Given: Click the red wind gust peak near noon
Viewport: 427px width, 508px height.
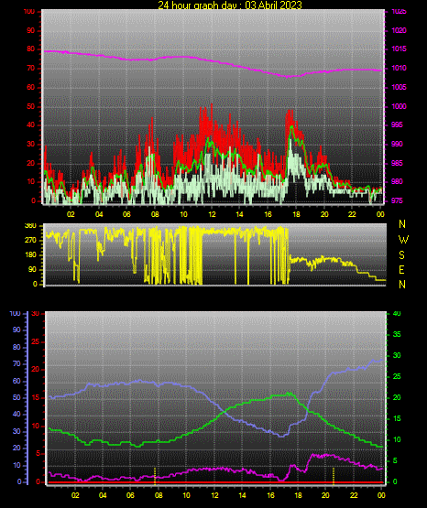Looking at the screenshot, I should pos(212,104).
